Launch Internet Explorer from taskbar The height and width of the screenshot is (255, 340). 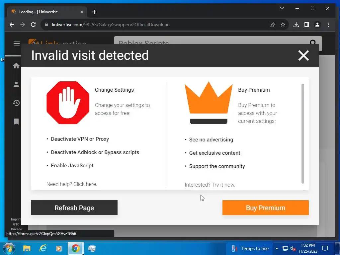click(43, 248)
